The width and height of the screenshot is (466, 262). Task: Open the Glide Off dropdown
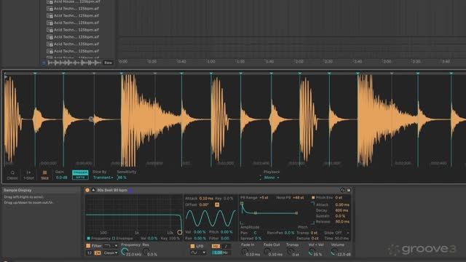point(341,233)
